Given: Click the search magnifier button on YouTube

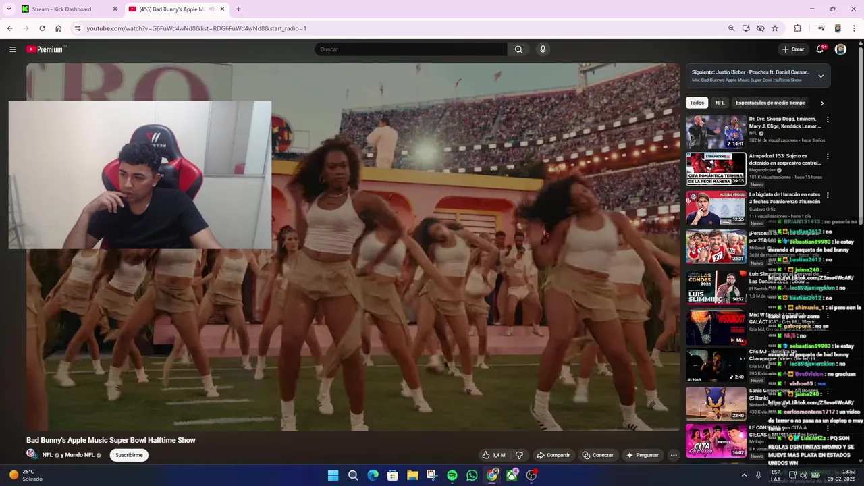Looking at the screenshot, I should click(x=518, y=49).
